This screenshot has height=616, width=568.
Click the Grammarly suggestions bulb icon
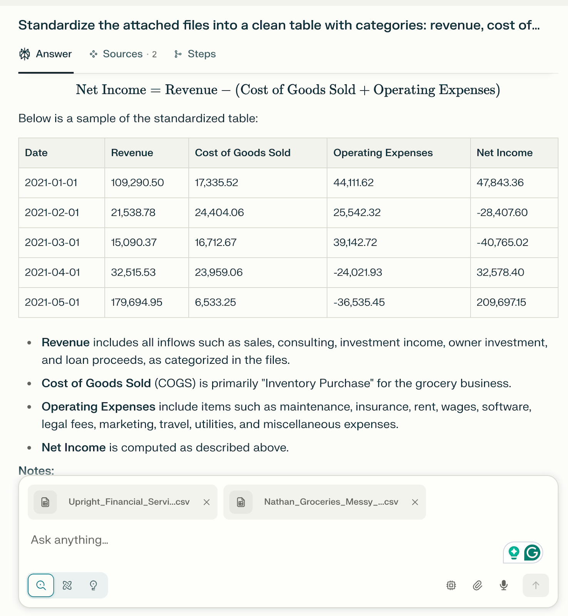[x=514, y=553]
